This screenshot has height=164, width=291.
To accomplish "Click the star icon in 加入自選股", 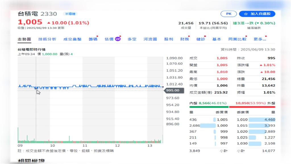I will pos(246,14).
